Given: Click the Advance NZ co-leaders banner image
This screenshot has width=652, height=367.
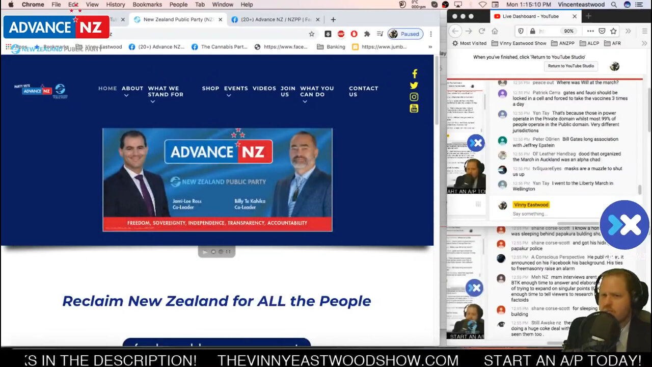Looking at the screenshot, I should click(218, 179).
